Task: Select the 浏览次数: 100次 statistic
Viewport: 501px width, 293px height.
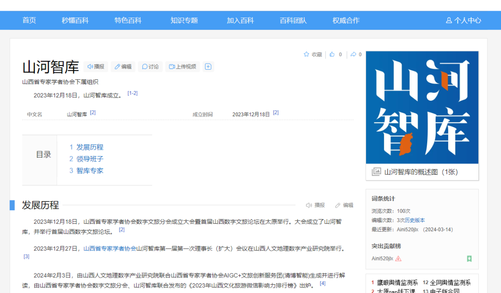Action: pyautogui.click(x=391, y=211)
